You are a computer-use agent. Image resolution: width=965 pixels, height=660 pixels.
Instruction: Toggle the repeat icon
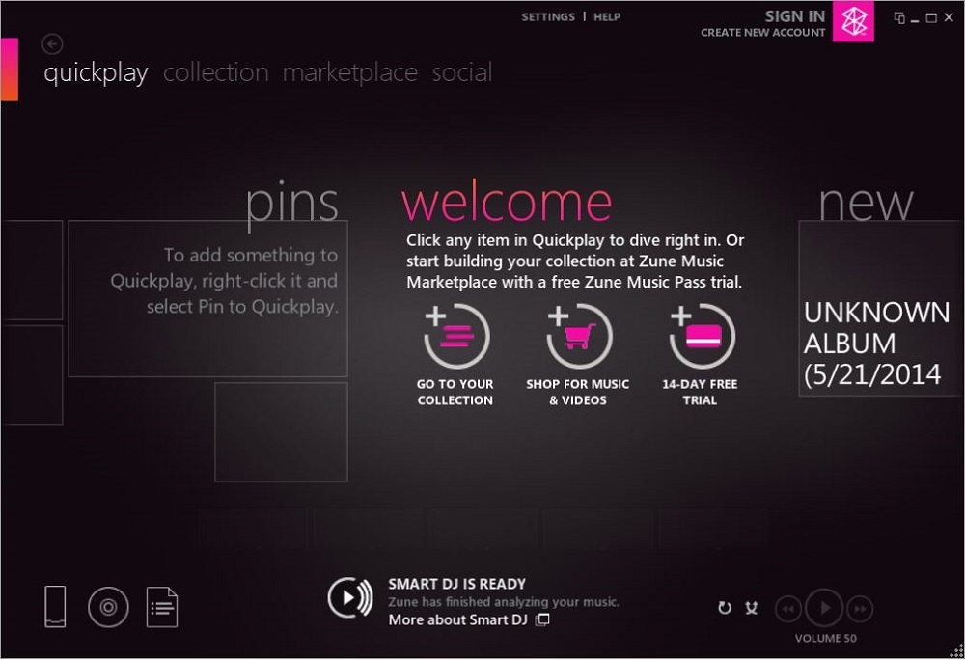[725, 608]
